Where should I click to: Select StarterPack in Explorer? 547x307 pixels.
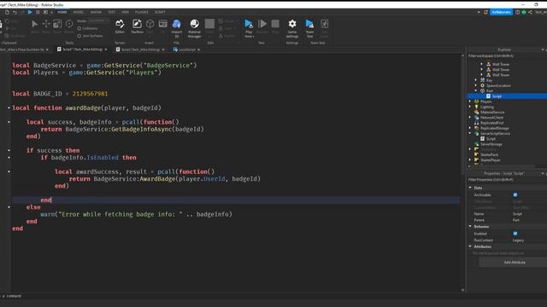tap(489, 155)
